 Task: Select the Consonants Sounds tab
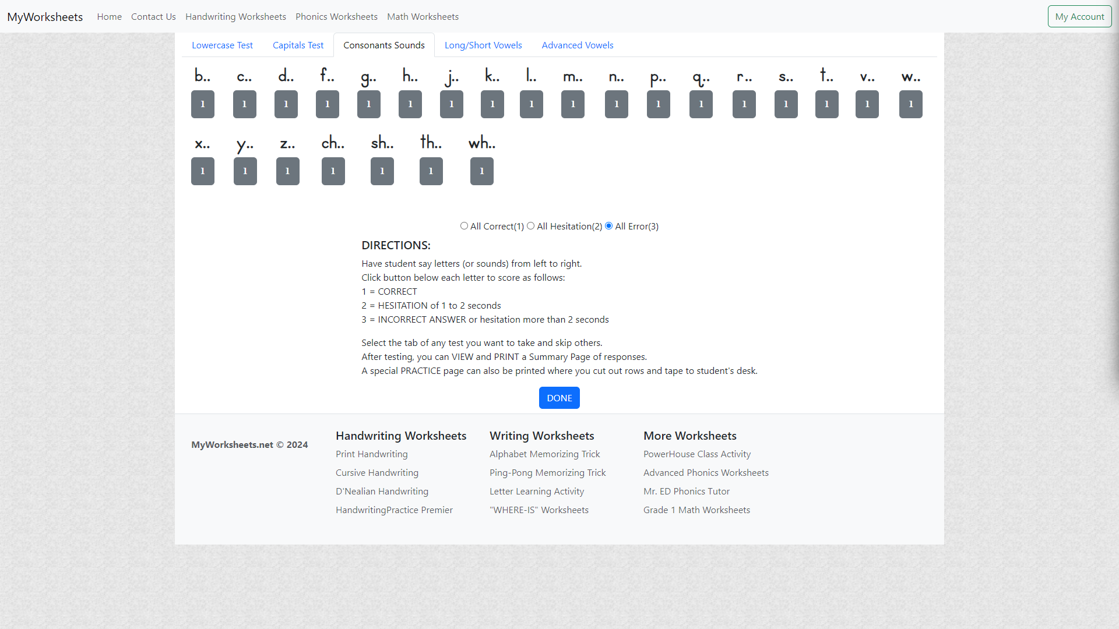point(384,45)
